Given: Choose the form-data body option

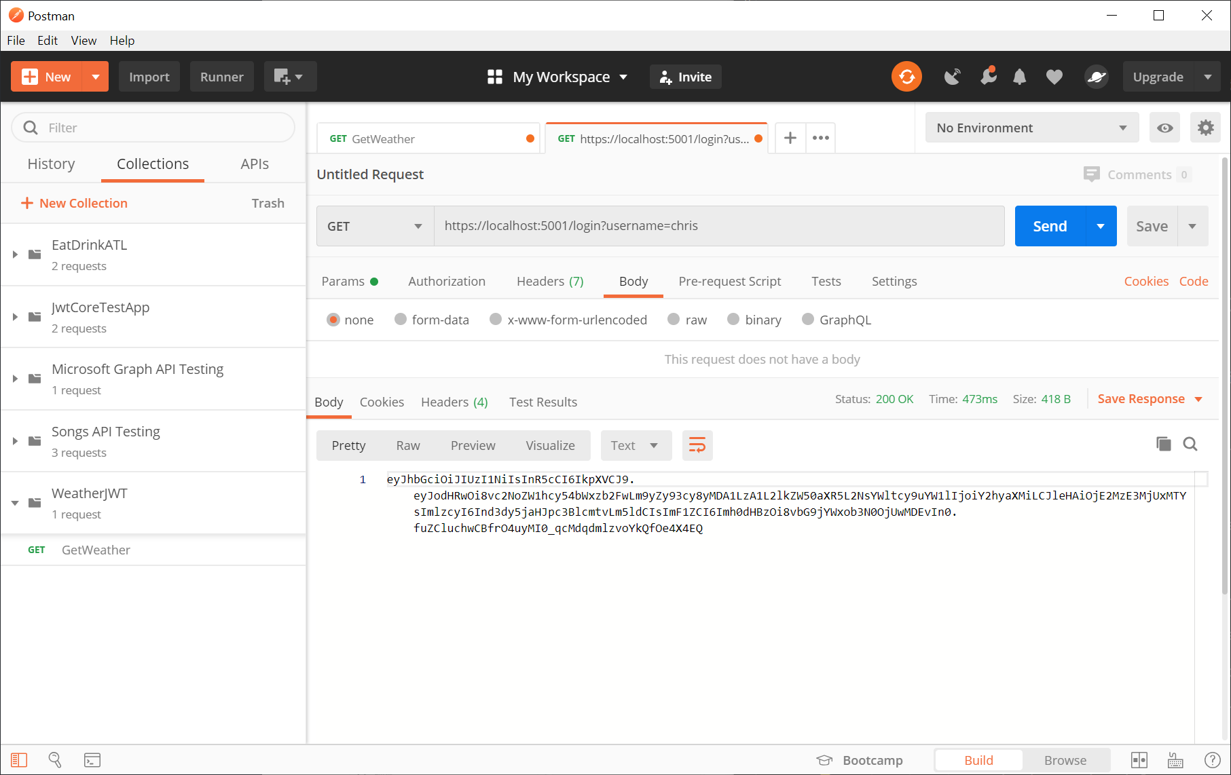Looking at the screenshot, I should click(401, 320).
